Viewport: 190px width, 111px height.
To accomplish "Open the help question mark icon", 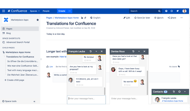I will coord(166,11).
